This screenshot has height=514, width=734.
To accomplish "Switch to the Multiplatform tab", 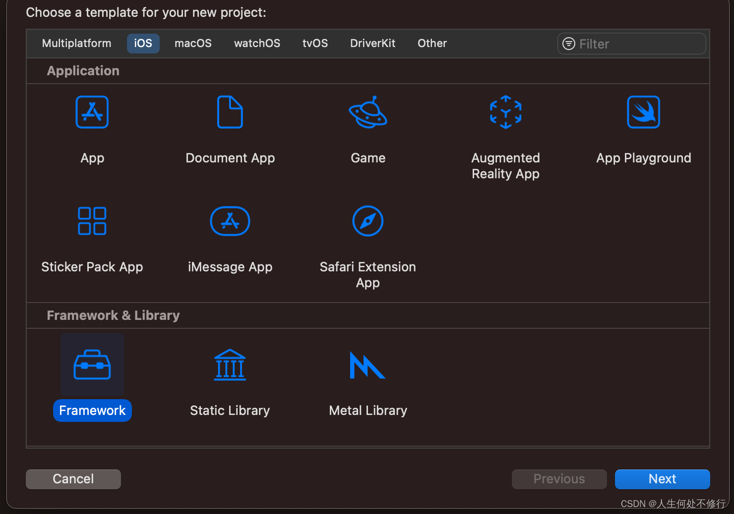I will point(76,43).
